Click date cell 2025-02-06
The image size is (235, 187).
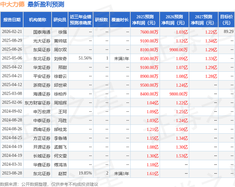12,102
